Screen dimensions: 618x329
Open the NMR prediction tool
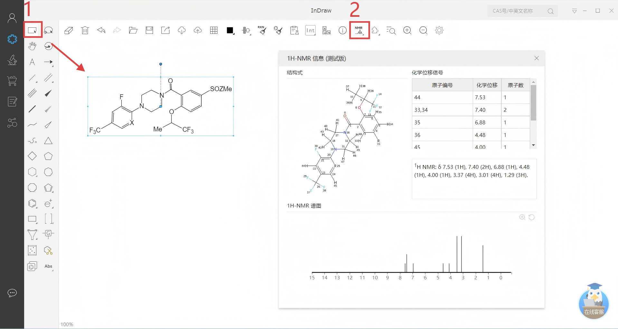point(358,30)
